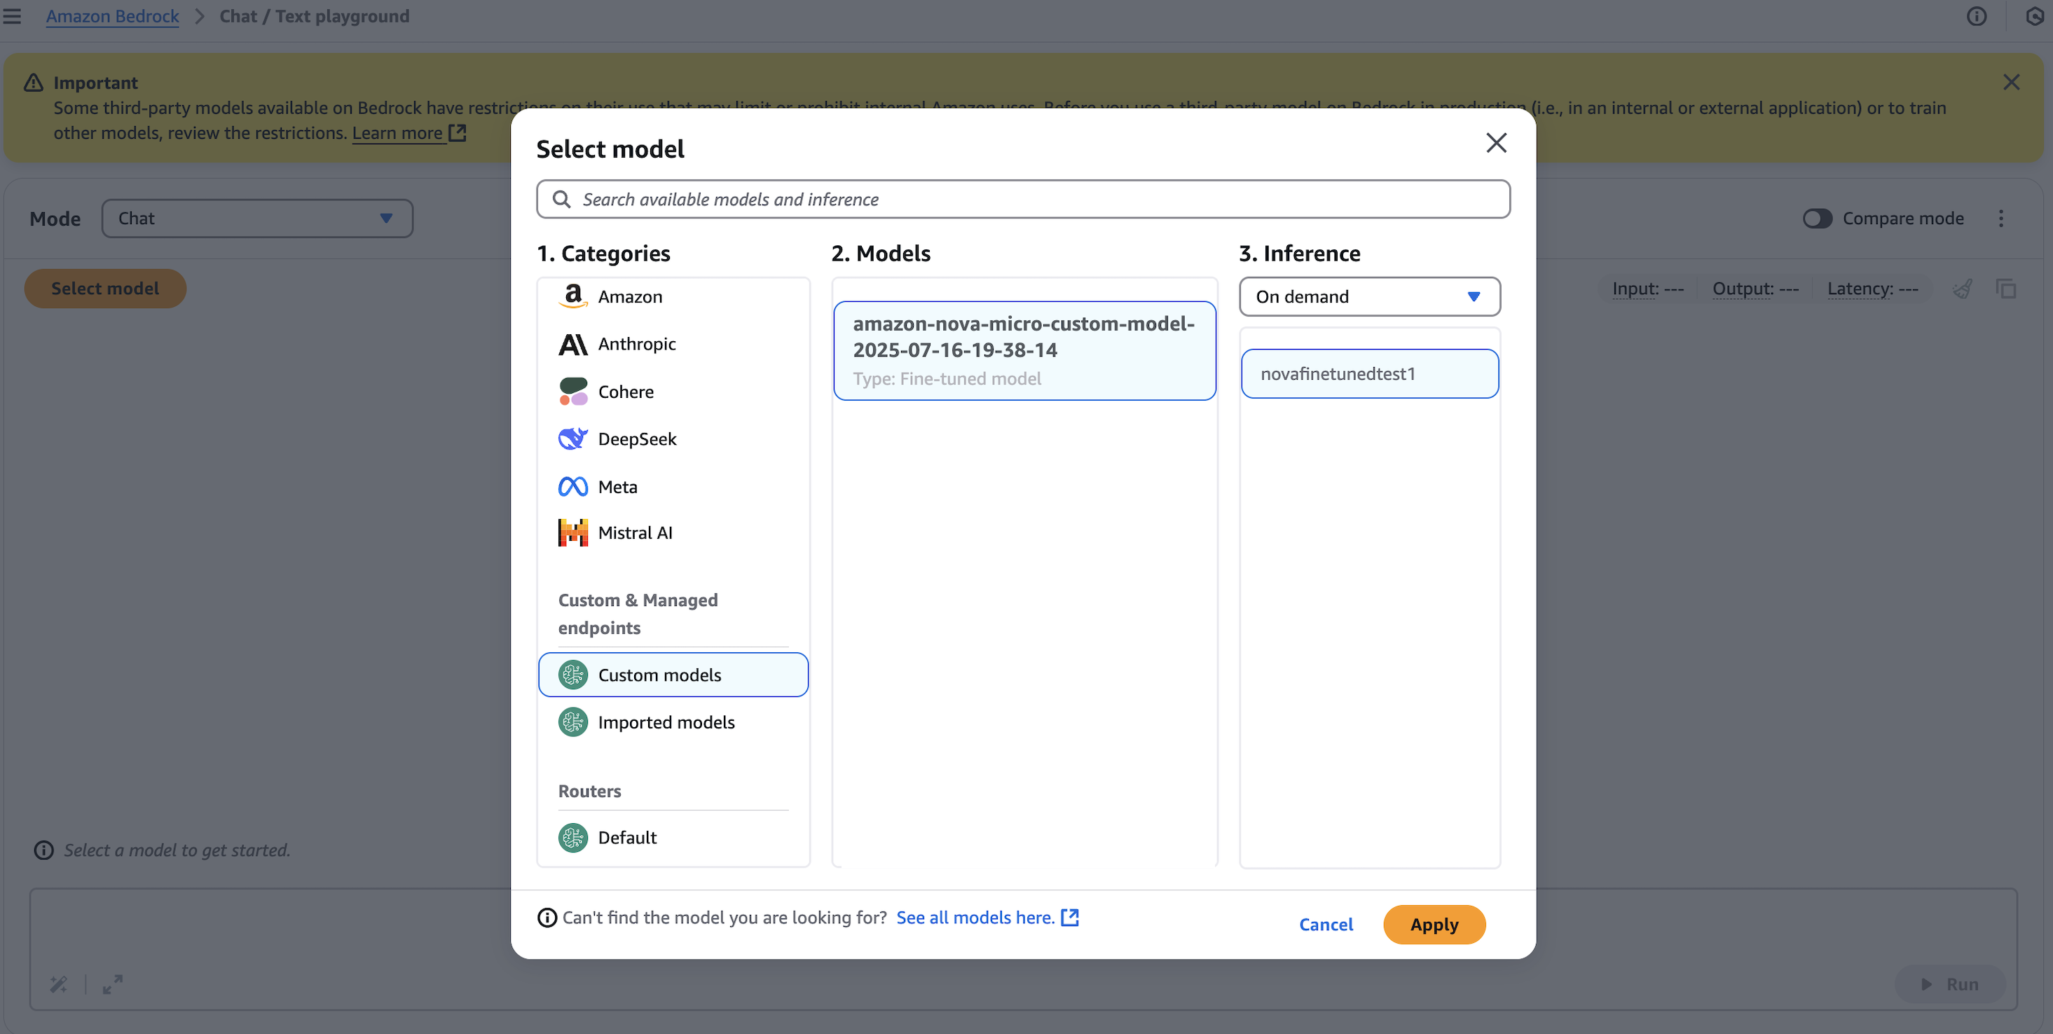2053x1034 pixels.
Task: Select the Amazon category icon
Action: [x=572, y=296]
